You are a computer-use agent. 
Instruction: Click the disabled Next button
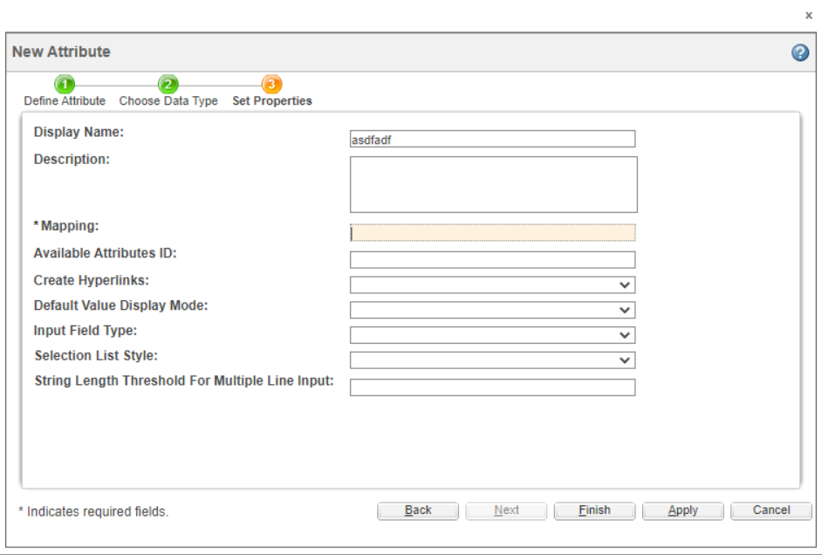click(506, 510)
